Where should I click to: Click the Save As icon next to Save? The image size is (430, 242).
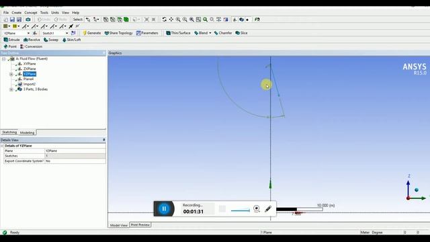[19, 19]
